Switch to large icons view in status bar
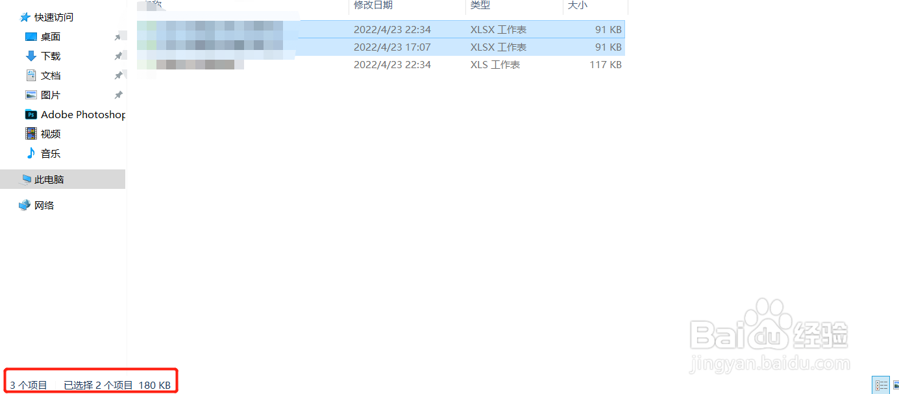 [x=896, y=385]
